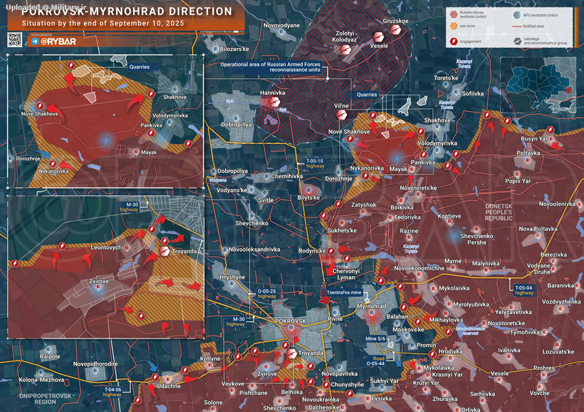
Task: Click the 'Hryshyne' label
Action: (x=232, y=277)
